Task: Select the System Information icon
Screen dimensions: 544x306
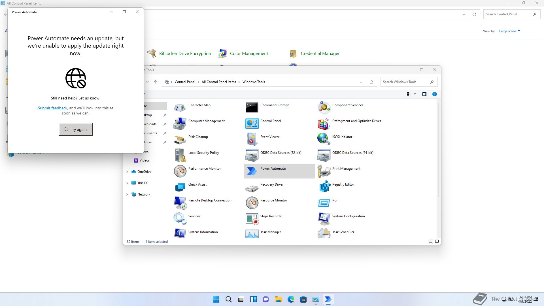Action: (x=180, y=233)
